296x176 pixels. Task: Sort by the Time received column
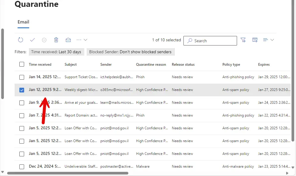click(x=40, y=65)
